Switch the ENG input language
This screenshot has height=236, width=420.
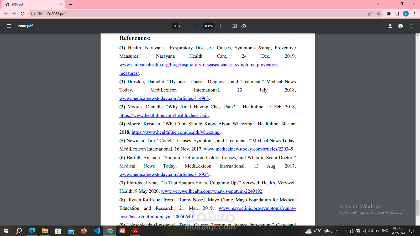[385, 231]
